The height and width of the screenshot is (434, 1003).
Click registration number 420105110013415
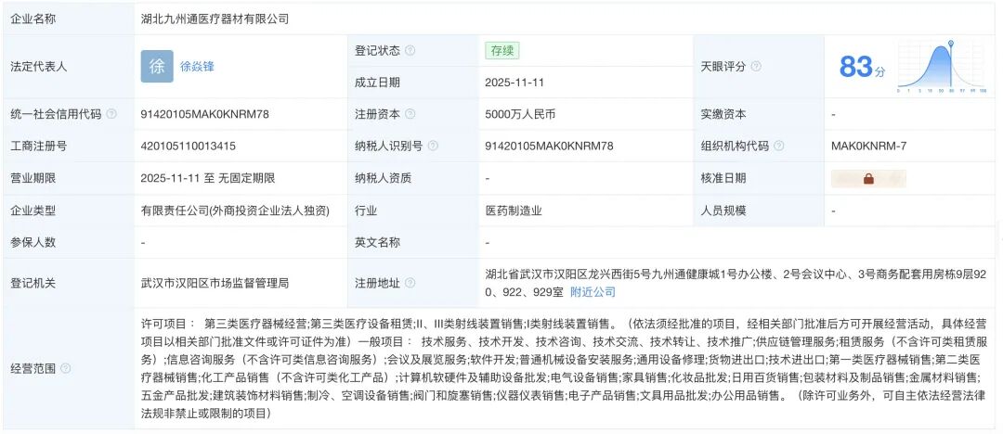click(x=188, y=146)
